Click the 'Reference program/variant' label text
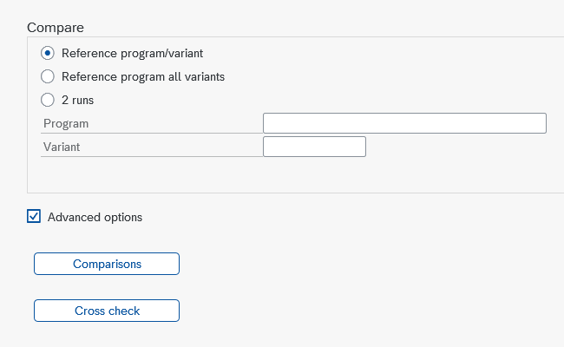 click(133, 54)
